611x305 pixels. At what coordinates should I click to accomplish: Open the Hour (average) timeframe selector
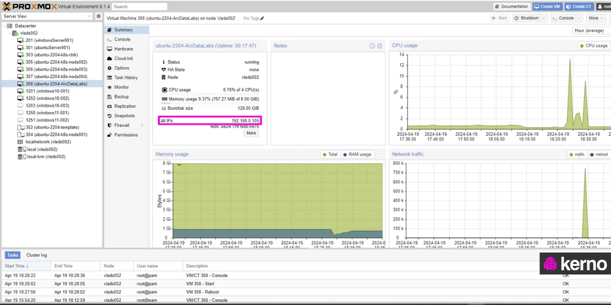point(592,30)
